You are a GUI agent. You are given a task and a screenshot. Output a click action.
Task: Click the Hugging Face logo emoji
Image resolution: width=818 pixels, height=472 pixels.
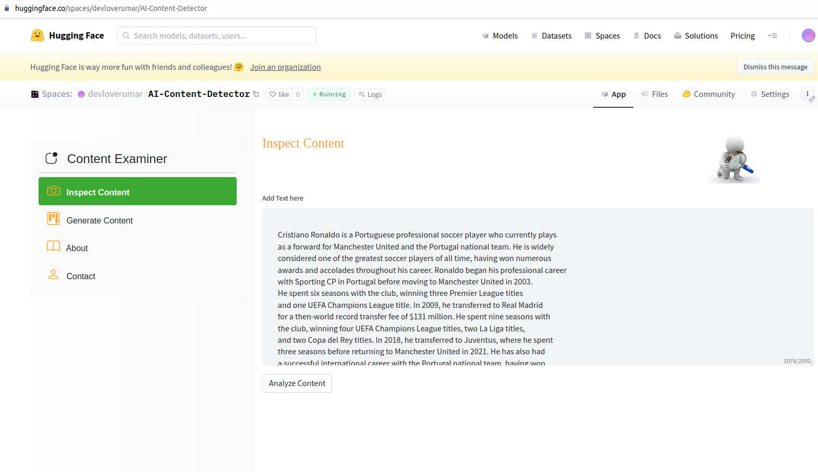38,35
